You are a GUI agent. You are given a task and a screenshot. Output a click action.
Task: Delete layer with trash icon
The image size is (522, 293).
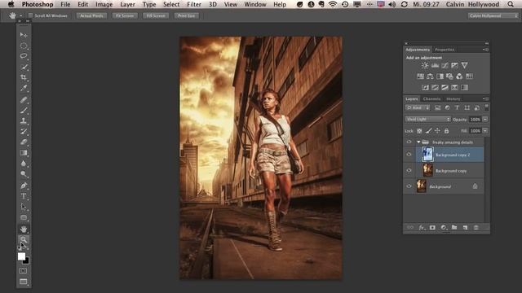tap(476, 228)
